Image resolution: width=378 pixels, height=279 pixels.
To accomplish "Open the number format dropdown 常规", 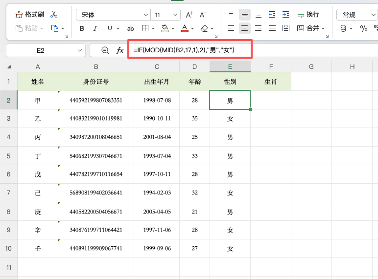I will point(373,15).
